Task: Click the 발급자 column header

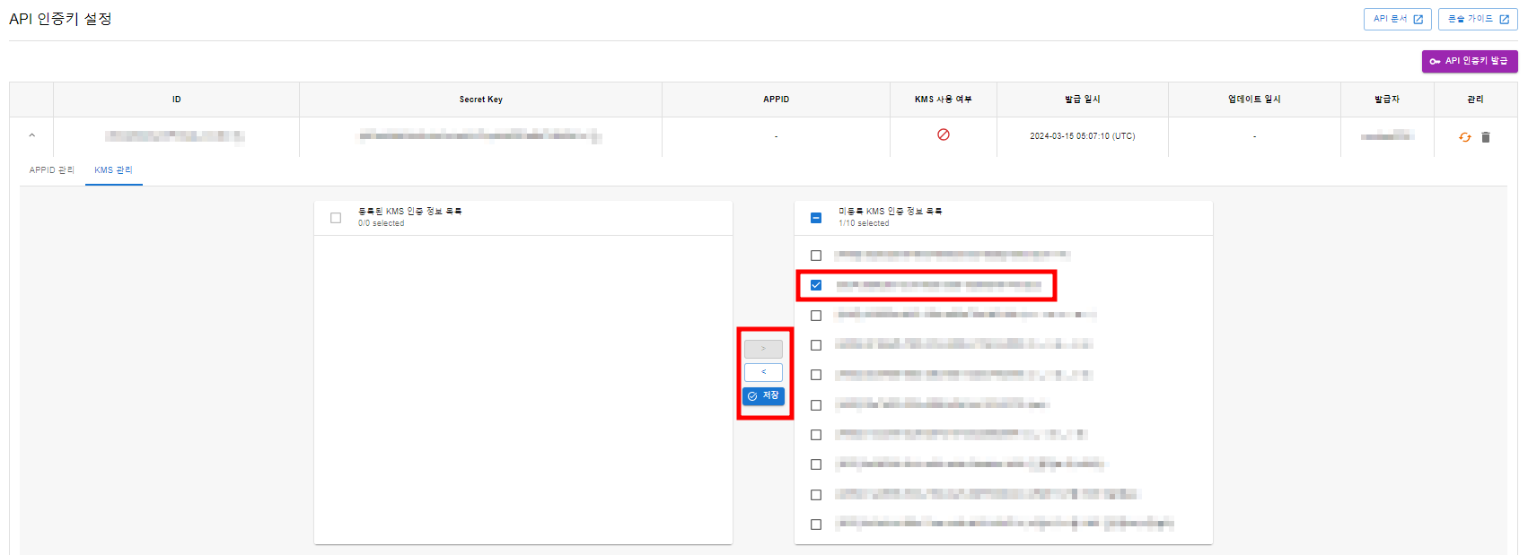Action: (1387, 100)
